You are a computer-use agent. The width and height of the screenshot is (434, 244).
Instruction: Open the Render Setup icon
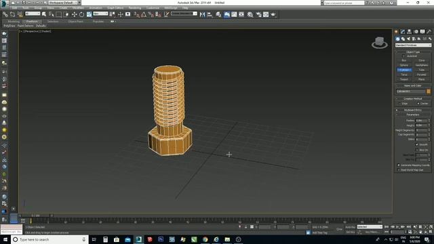[258, 14]
